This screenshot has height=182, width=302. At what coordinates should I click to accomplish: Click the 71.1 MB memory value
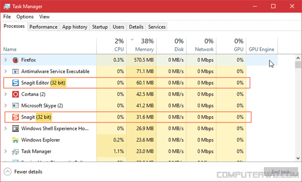[x=145, y=71]
